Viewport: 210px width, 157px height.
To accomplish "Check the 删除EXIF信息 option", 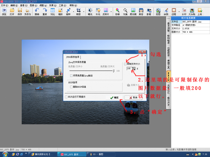I will 71,87.
